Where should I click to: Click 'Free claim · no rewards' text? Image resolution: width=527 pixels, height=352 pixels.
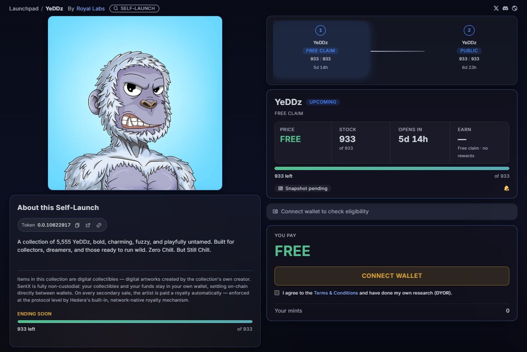point(473,152)
